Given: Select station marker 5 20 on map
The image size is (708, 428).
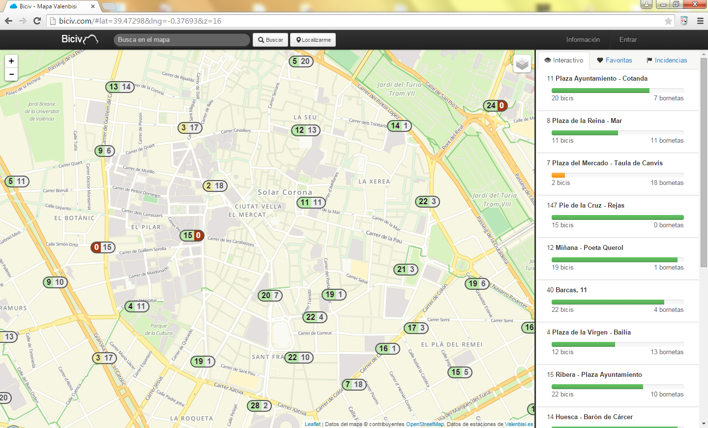Looking at the screenshot, I should [x=300, y=61].
